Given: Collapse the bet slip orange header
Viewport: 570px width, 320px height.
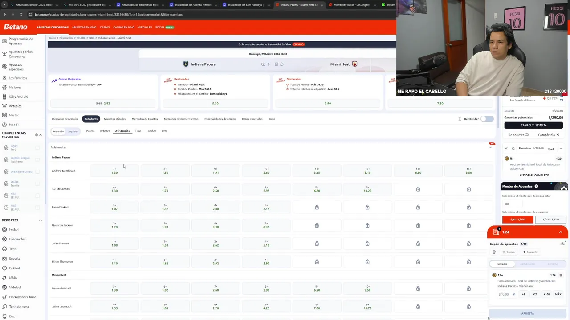Looking at the screenshot, I should 561,232.
